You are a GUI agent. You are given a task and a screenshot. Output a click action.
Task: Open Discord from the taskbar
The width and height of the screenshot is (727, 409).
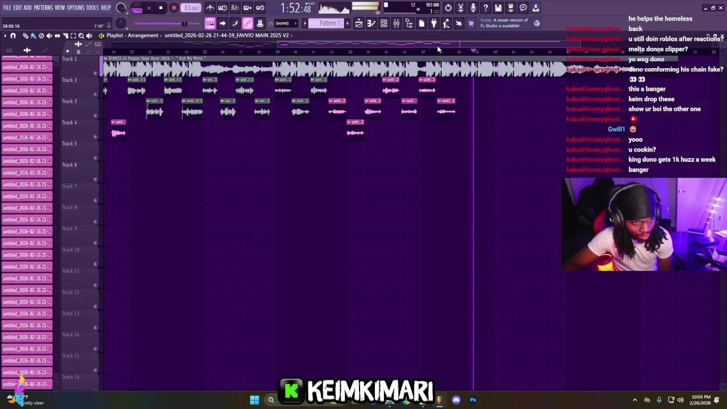point(456,400)
